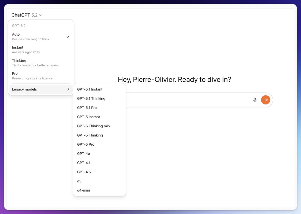Choose GPT-5 Thinking mini model
This screenshot has height=214, width=301.
99,126
